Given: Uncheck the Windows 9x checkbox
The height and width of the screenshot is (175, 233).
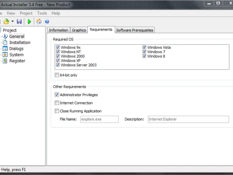Looking at the screenshot, I should click(58, 47).
